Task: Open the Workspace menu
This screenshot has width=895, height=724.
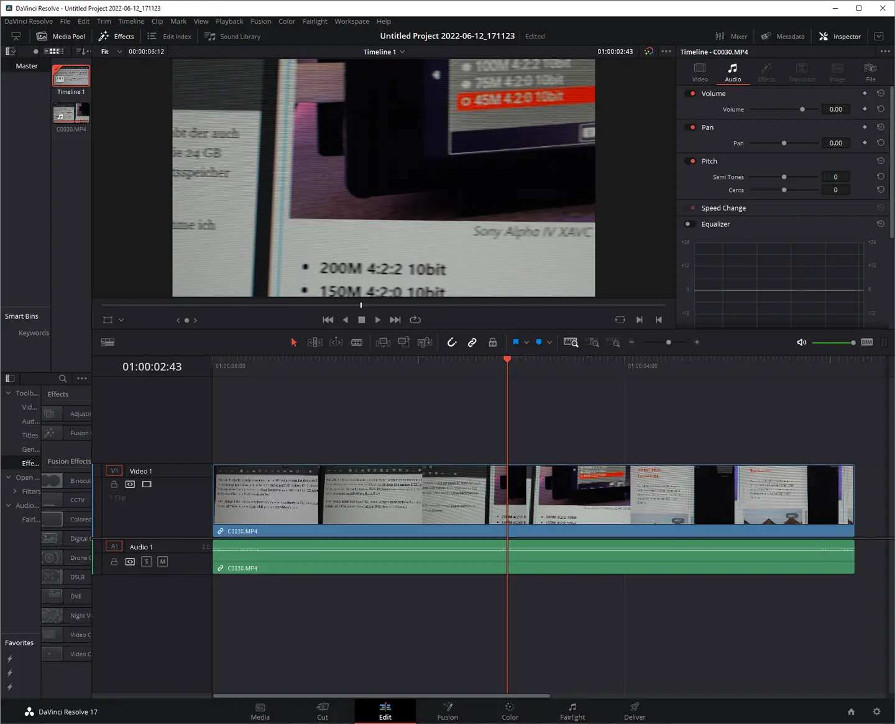Action: click(x=352, y=21)
